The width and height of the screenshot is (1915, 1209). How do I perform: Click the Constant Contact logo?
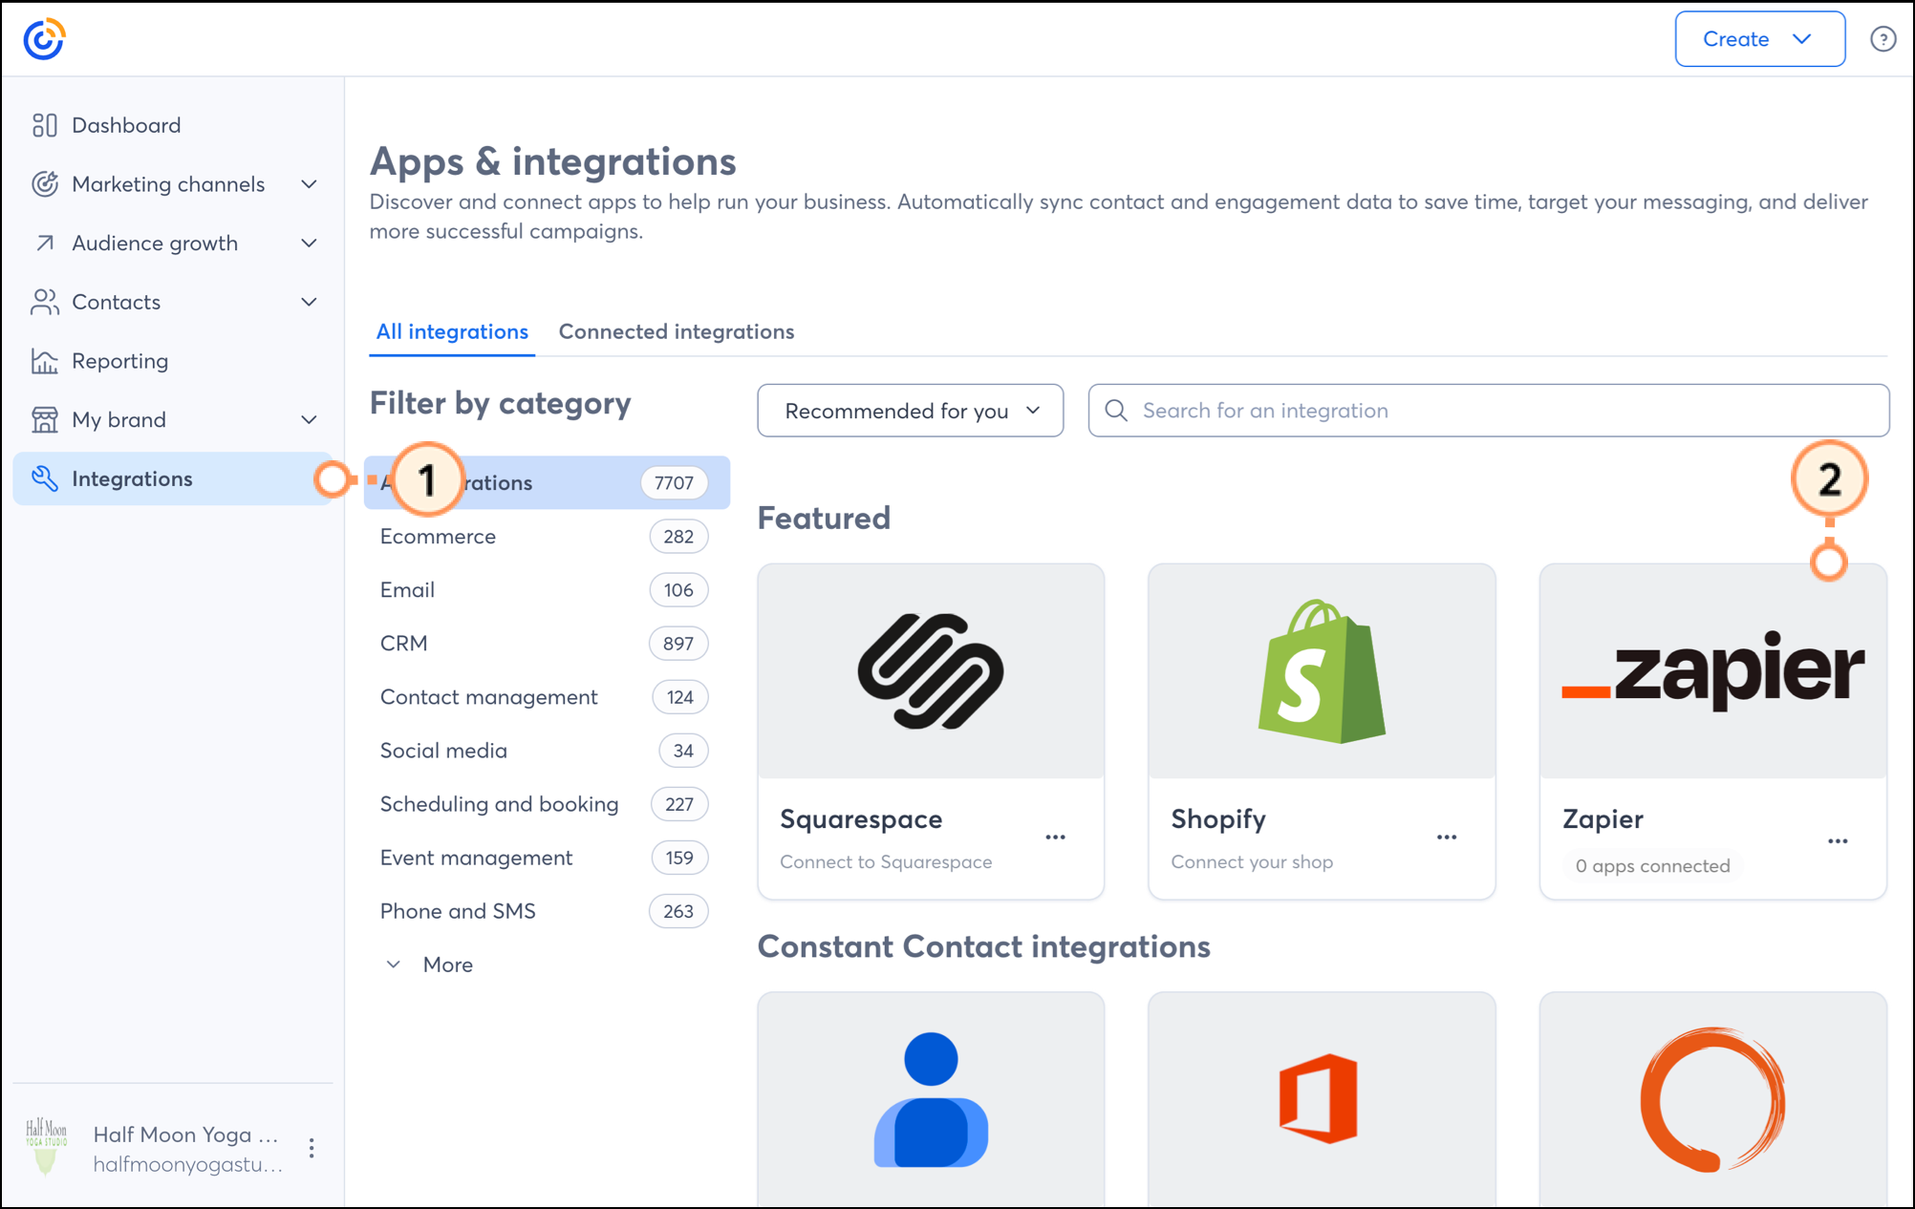(44, 39)
